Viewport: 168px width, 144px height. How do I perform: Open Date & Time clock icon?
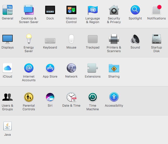pyautogui.click(x=71, y=97)
